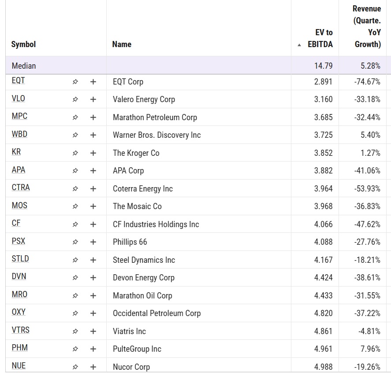
Task: Add Nucor Corp with the plus icon
Action: click(93, 367)
